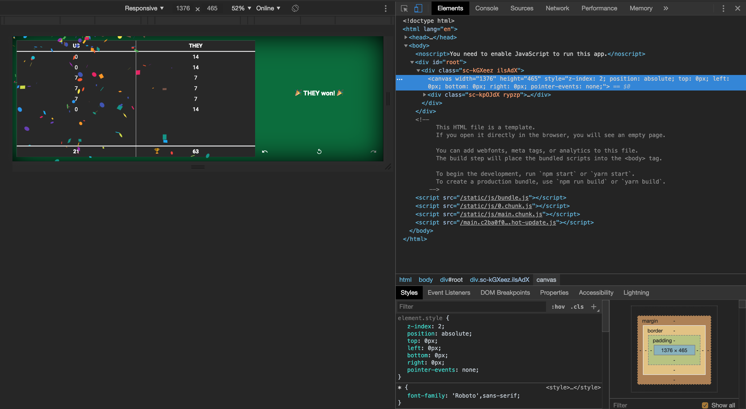This screenshot has height=409, width=746.
Task: Click the redo arrow in the card game
Action: click(374, 151)
